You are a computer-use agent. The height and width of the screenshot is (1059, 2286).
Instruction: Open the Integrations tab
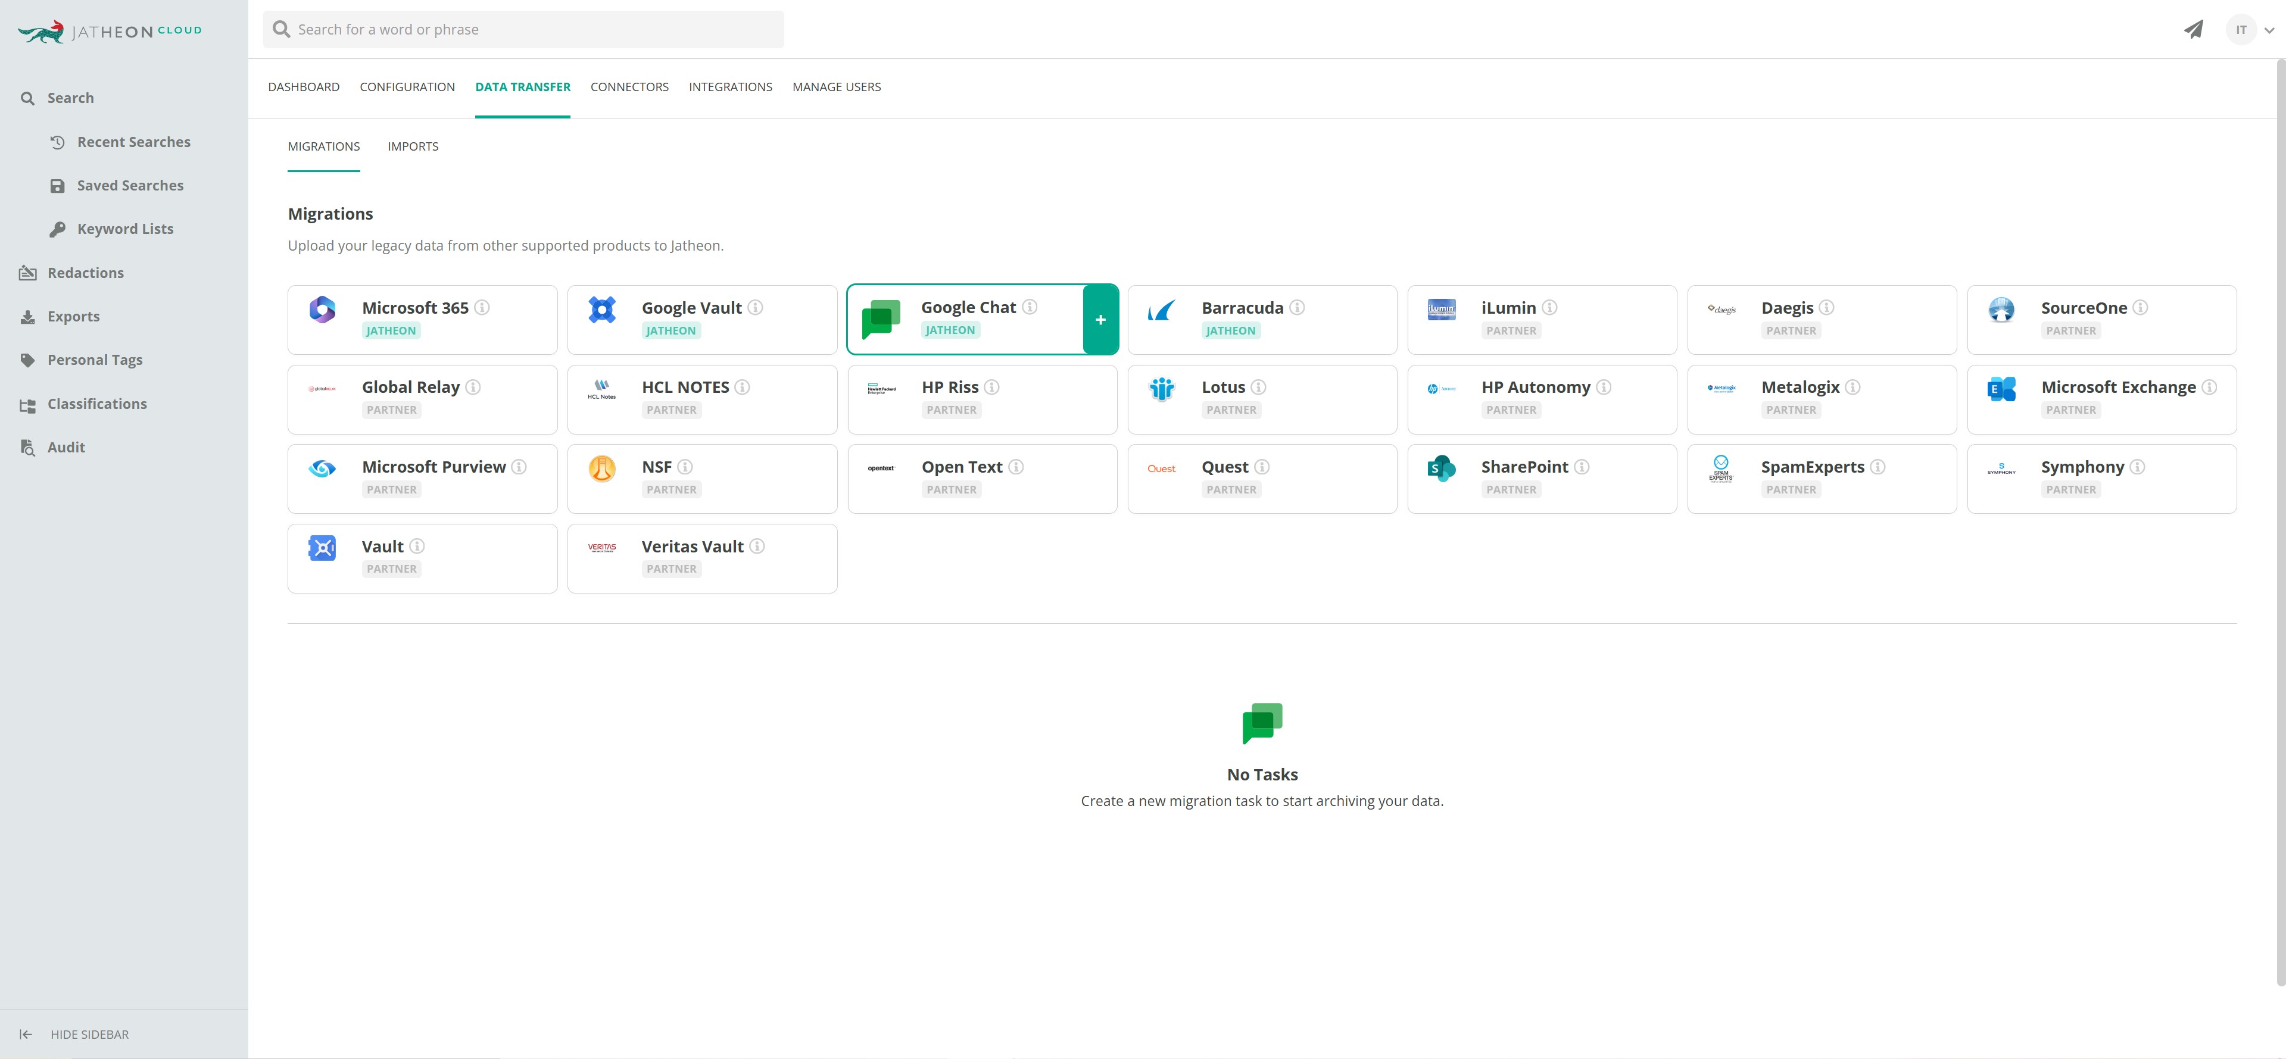pos(731,87)
